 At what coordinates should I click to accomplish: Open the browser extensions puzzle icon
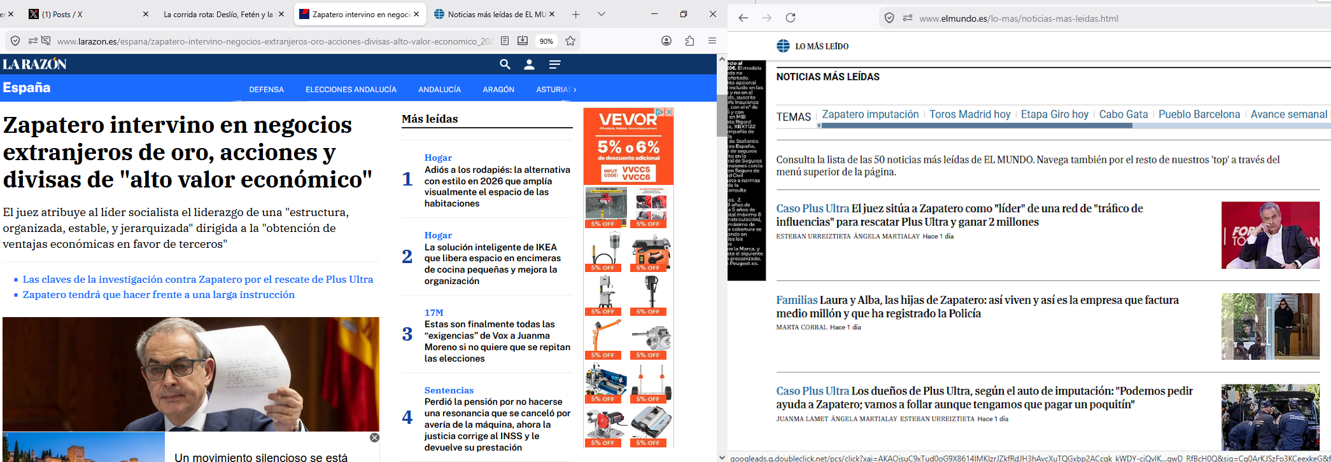pos(689,41)
